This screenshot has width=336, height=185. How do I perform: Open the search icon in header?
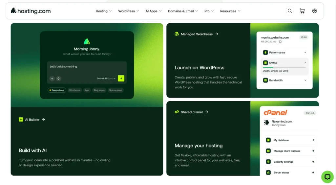(x=290, y=11)
